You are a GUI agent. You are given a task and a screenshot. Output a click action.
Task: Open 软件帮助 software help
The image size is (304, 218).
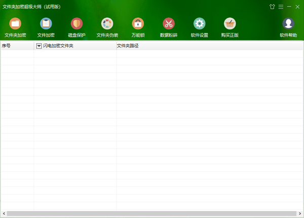288,24
